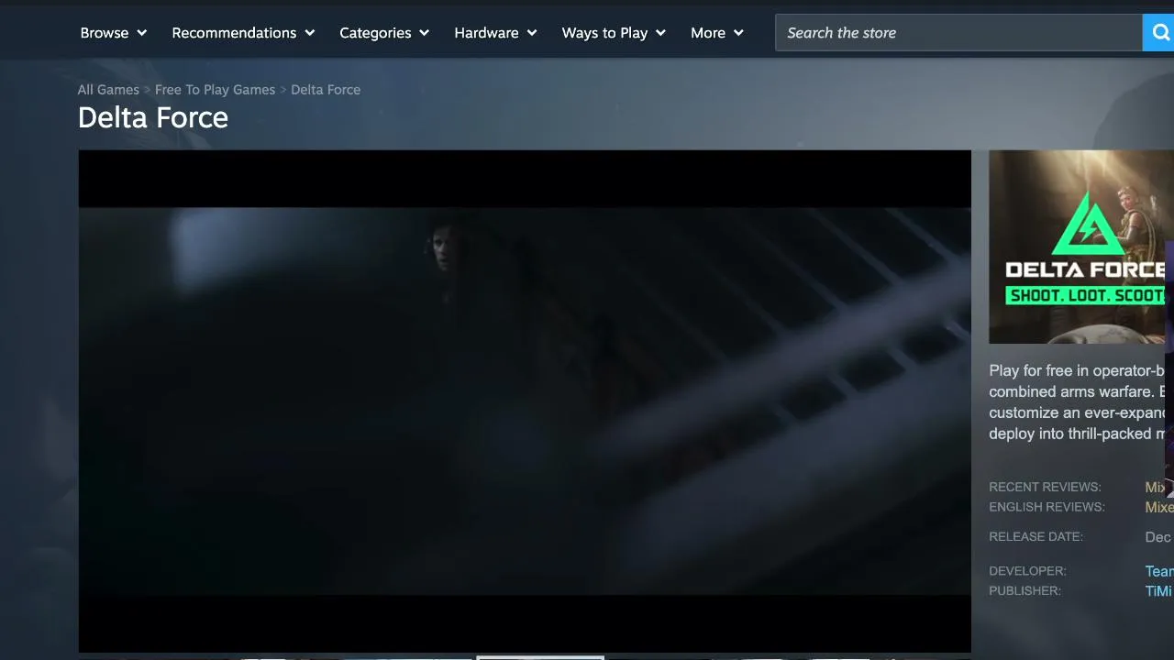Click the RELEASE DATE label
The image size is (1174, 660).
1036,536
